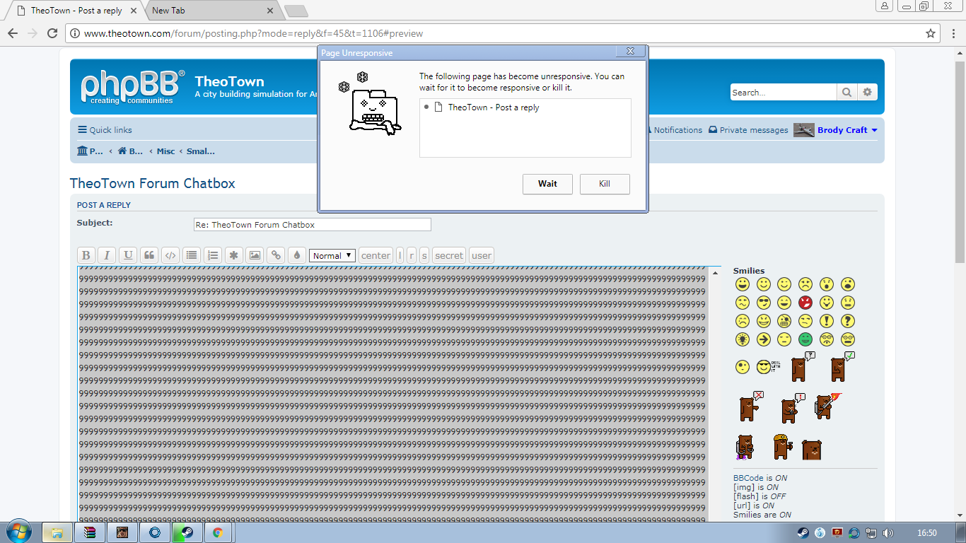Insert the question mark smiley

pyautogui.click(x=848, y=321)
